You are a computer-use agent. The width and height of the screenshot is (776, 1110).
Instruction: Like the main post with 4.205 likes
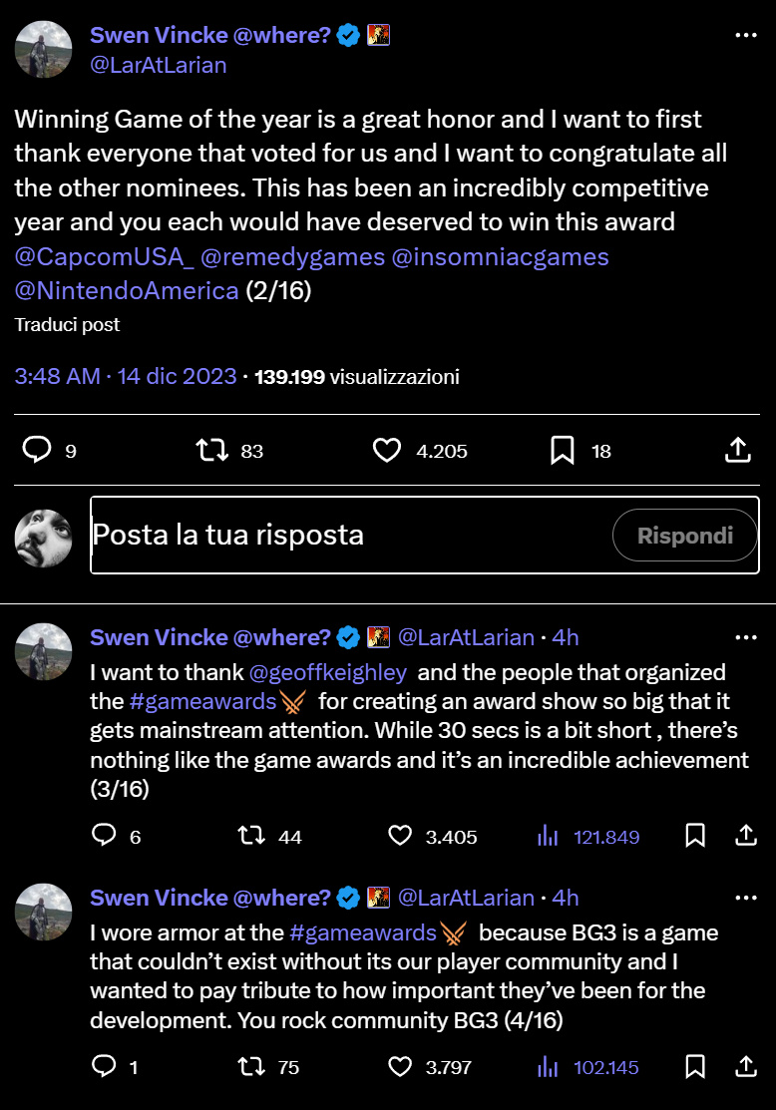click(386, 451)
